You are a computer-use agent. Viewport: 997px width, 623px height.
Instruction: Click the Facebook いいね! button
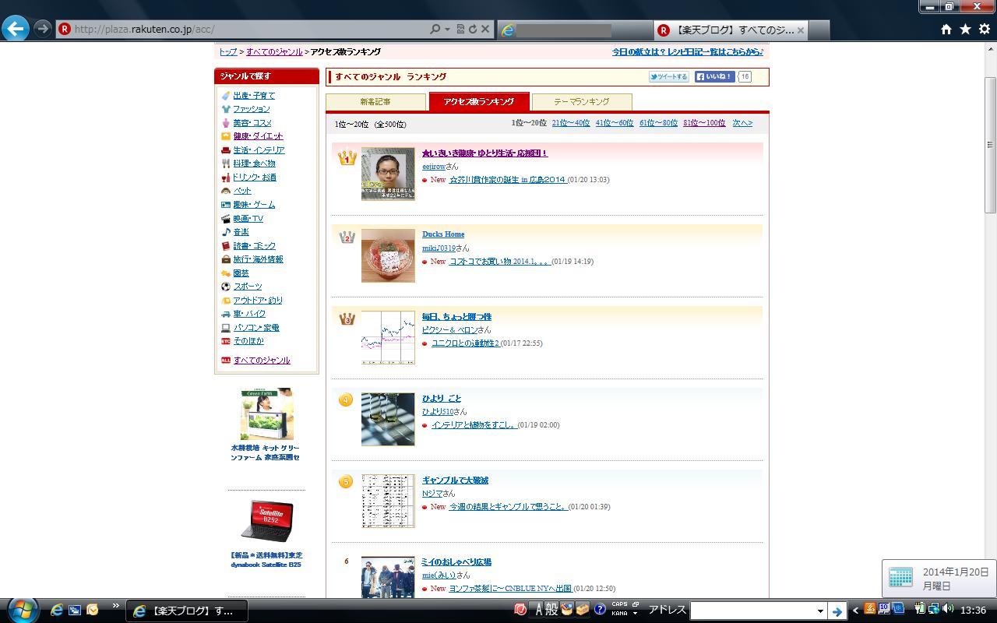pos(714,76)
